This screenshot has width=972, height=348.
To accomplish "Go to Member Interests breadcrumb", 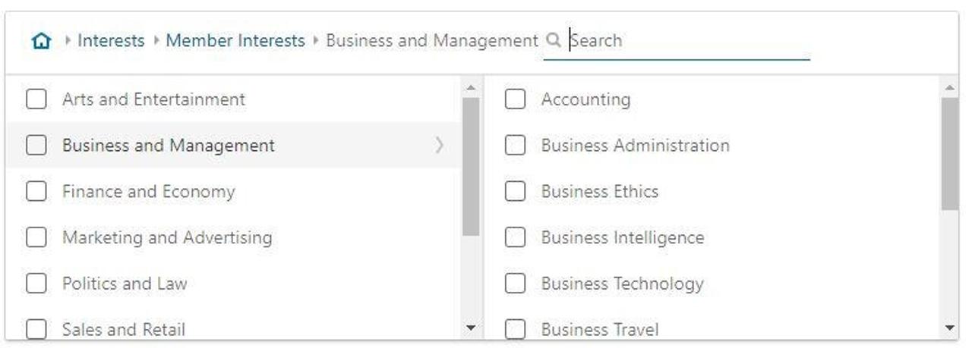I will point(235,41).
